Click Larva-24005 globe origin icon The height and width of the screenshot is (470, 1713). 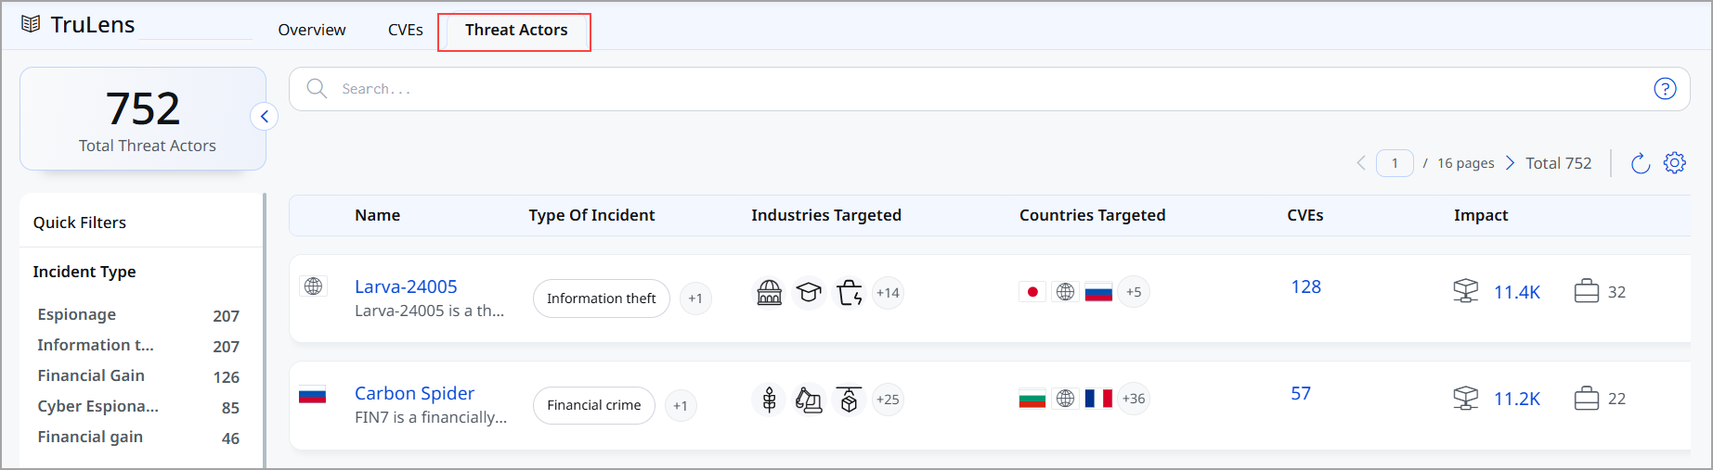coord(314,286)
